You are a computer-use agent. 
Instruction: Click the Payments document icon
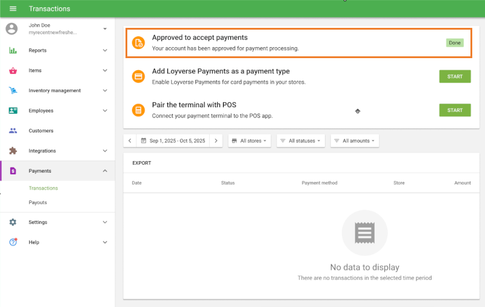(13, 171)
